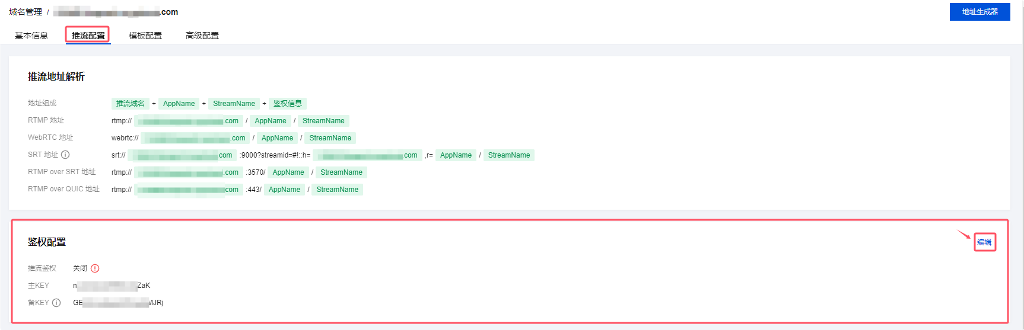Screen dimensions: 1024x330
Task: Click StreamName in RTMP over QUIC row
Action: click(x=337, y=190)
